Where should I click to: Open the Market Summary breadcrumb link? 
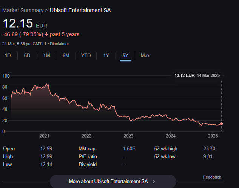tap(23, 10)
